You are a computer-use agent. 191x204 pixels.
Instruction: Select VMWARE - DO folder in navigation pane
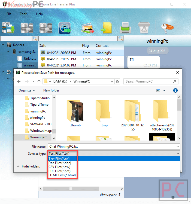pyautogui.click(x=38, y=124)
